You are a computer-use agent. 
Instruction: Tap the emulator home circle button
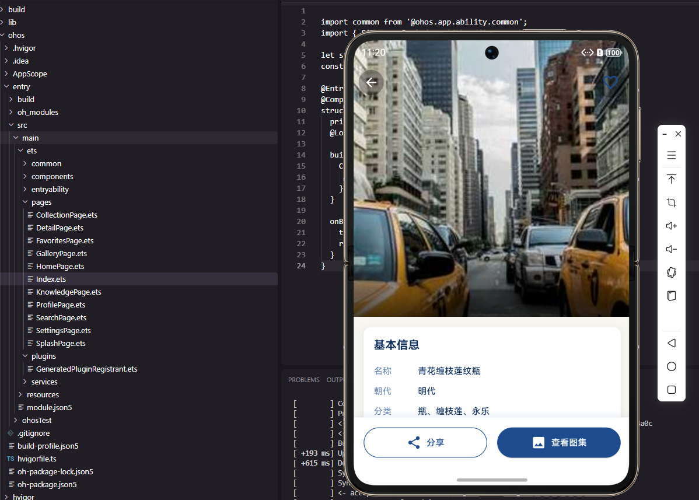click(672, 366)
